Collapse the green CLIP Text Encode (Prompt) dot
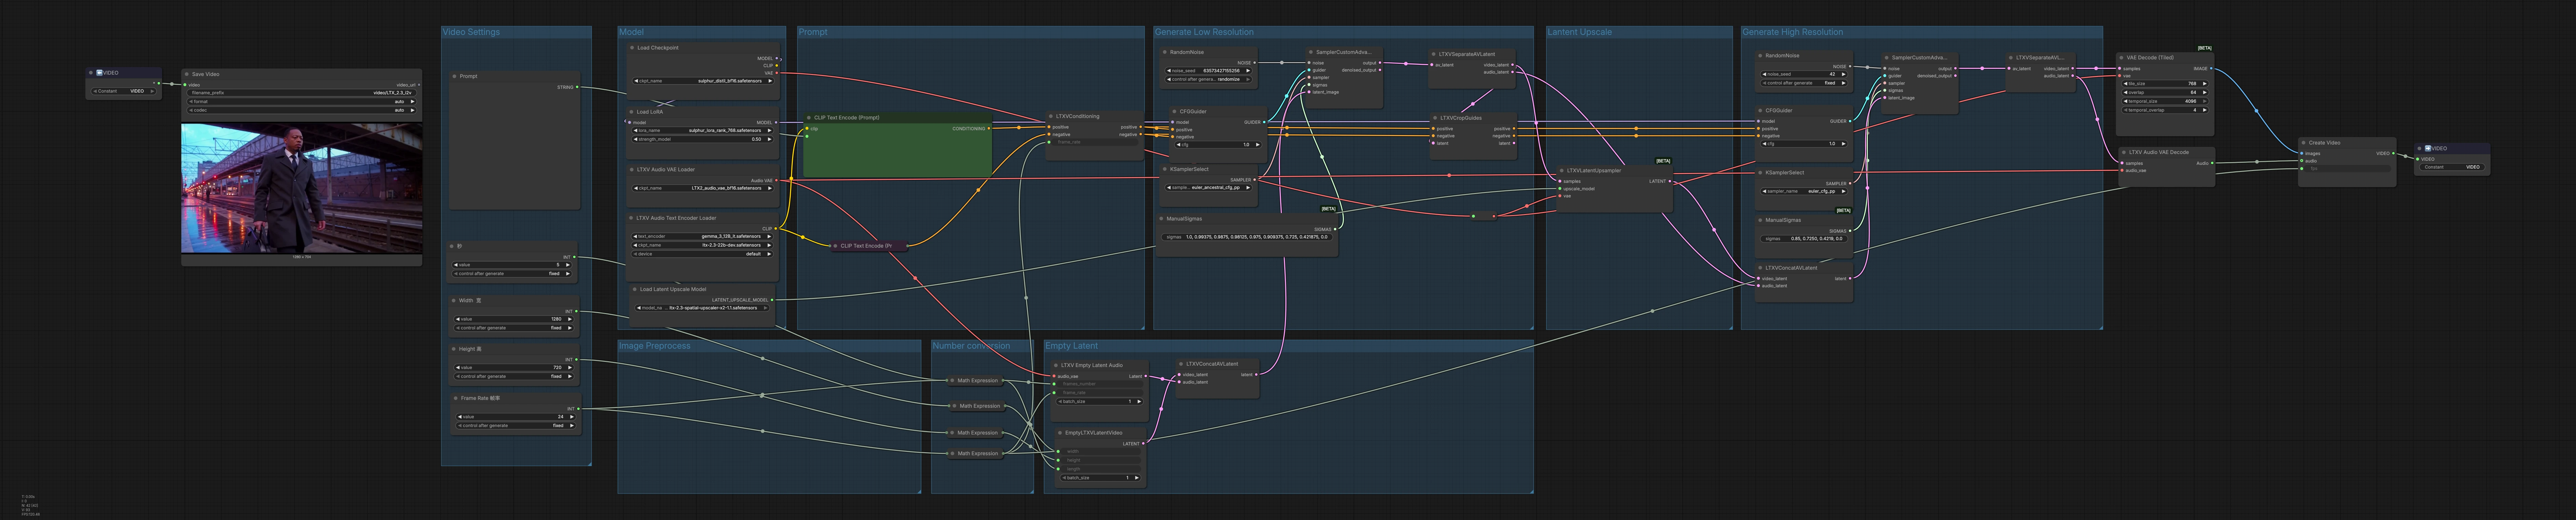 click(x=809, y=118)
